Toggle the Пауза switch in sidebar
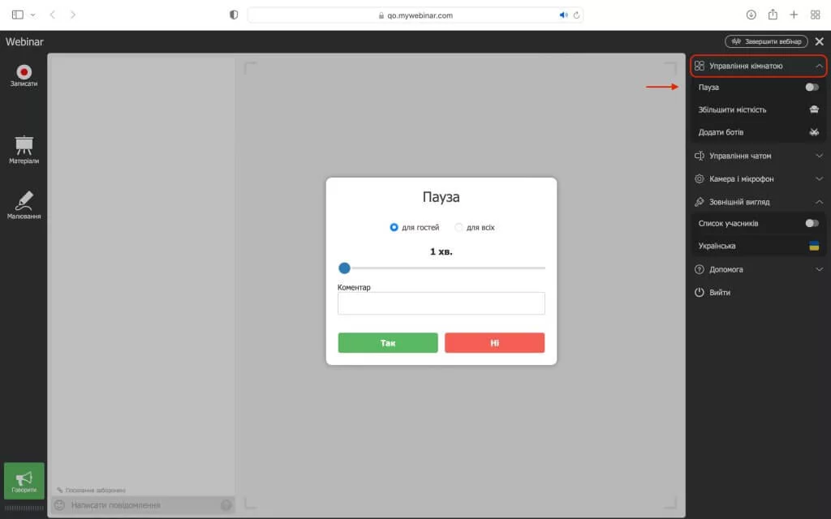The width and height of the screenshot is (831, 519). pos(812,87)
